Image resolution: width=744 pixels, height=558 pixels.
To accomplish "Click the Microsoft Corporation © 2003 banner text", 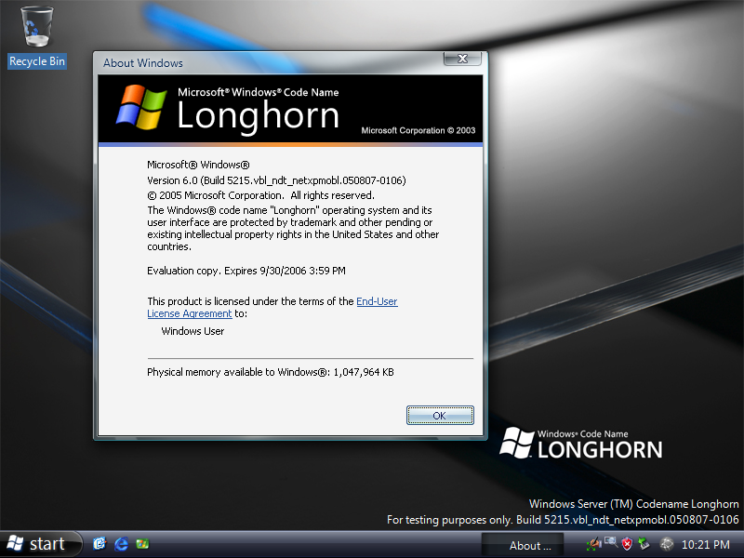I will point(418,130).
